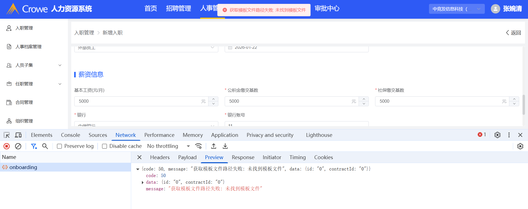Open the No throttling dropdown
This screenshot has width=528, height=209.
[169, 146]
